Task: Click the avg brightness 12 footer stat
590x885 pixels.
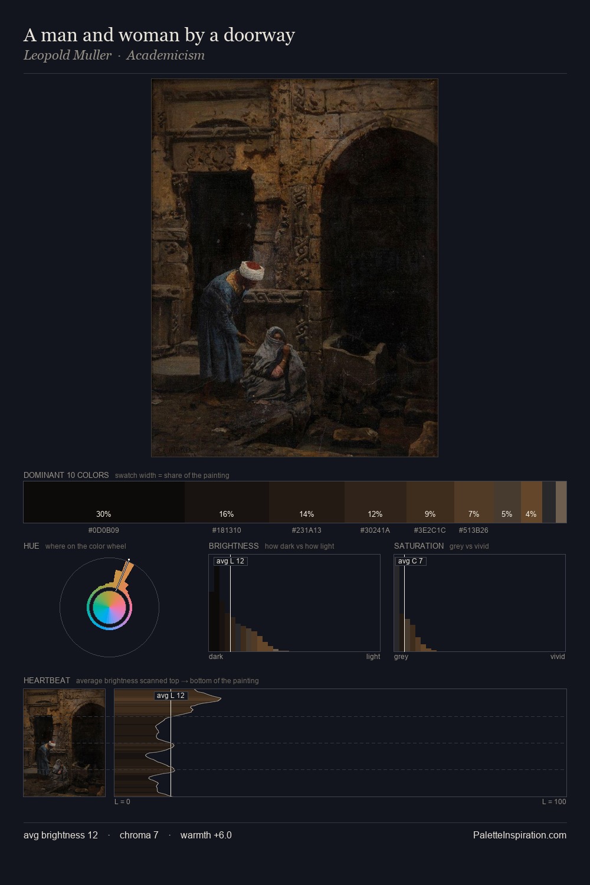Action: tap(61, 835)
